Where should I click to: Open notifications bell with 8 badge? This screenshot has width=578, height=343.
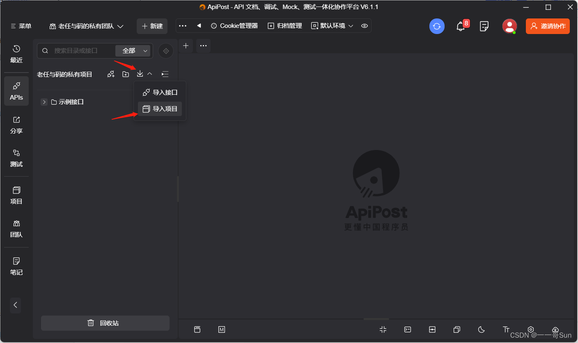tap(461, 26)
